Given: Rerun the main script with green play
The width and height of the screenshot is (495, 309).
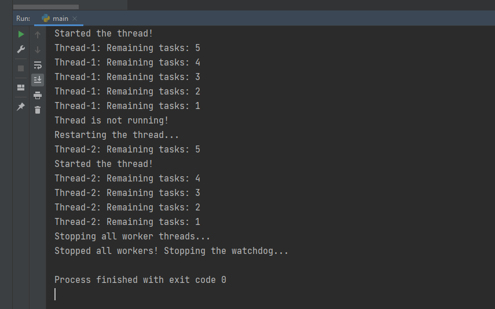Looking at the screenshot, I should click(21, 35).
